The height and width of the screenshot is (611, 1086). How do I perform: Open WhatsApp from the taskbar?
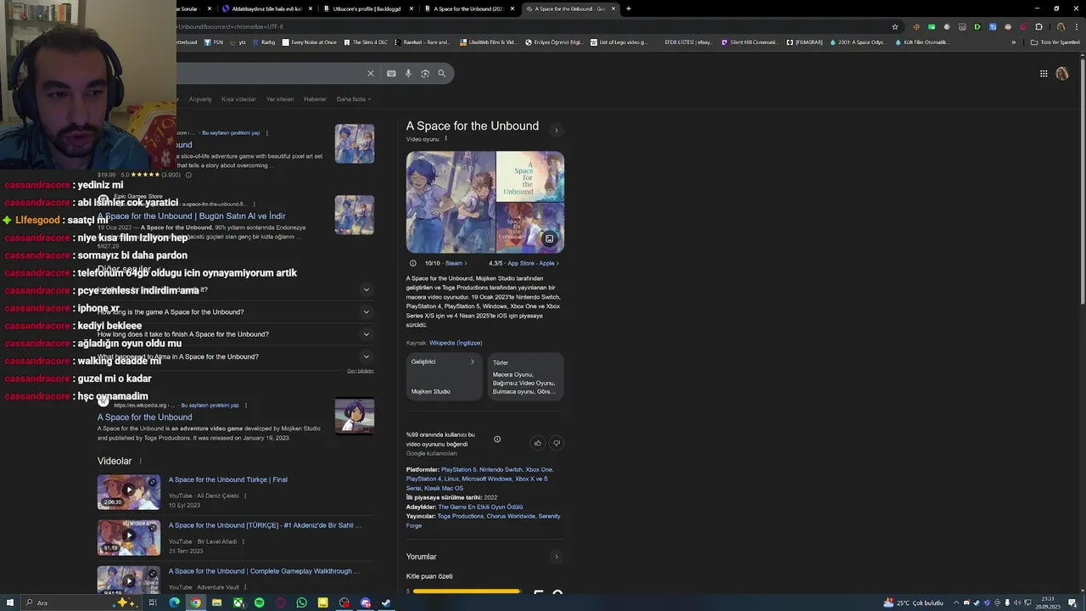tap(301, 603)
